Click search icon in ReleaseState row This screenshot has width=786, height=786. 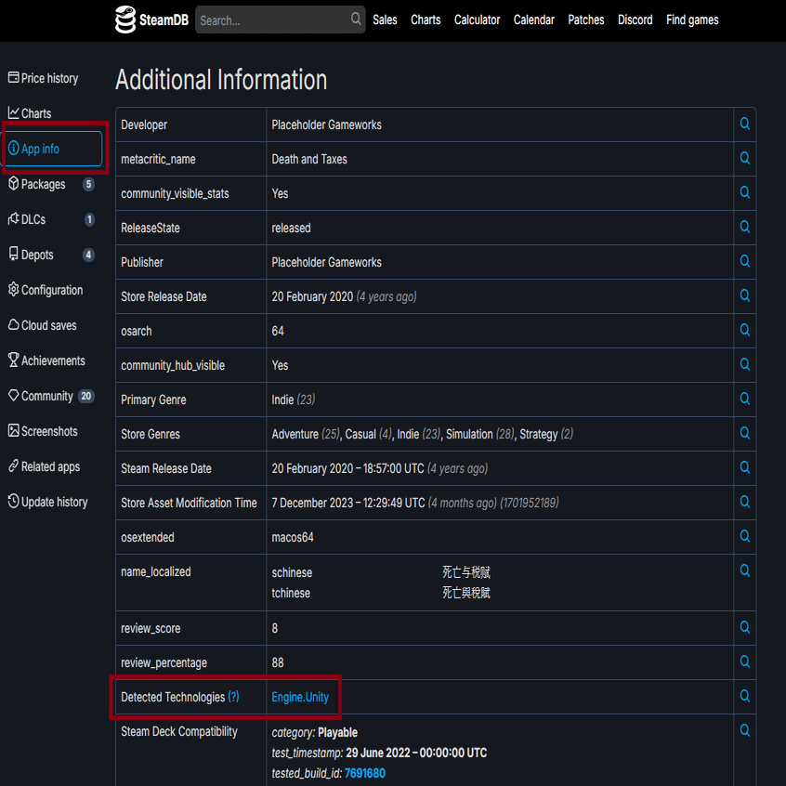744,227
